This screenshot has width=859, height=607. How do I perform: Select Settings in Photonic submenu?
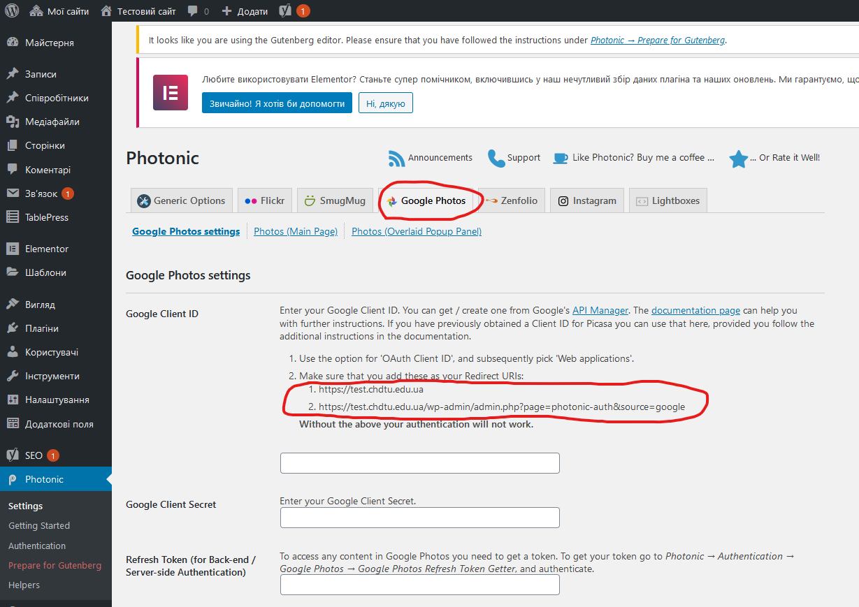click(x=26, y=506)
